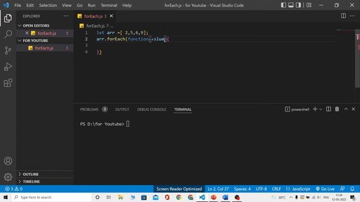Open PowerPoint from the Windows taskbar
Viewport: 360px width, 202px height.
(x=214, y=197)
